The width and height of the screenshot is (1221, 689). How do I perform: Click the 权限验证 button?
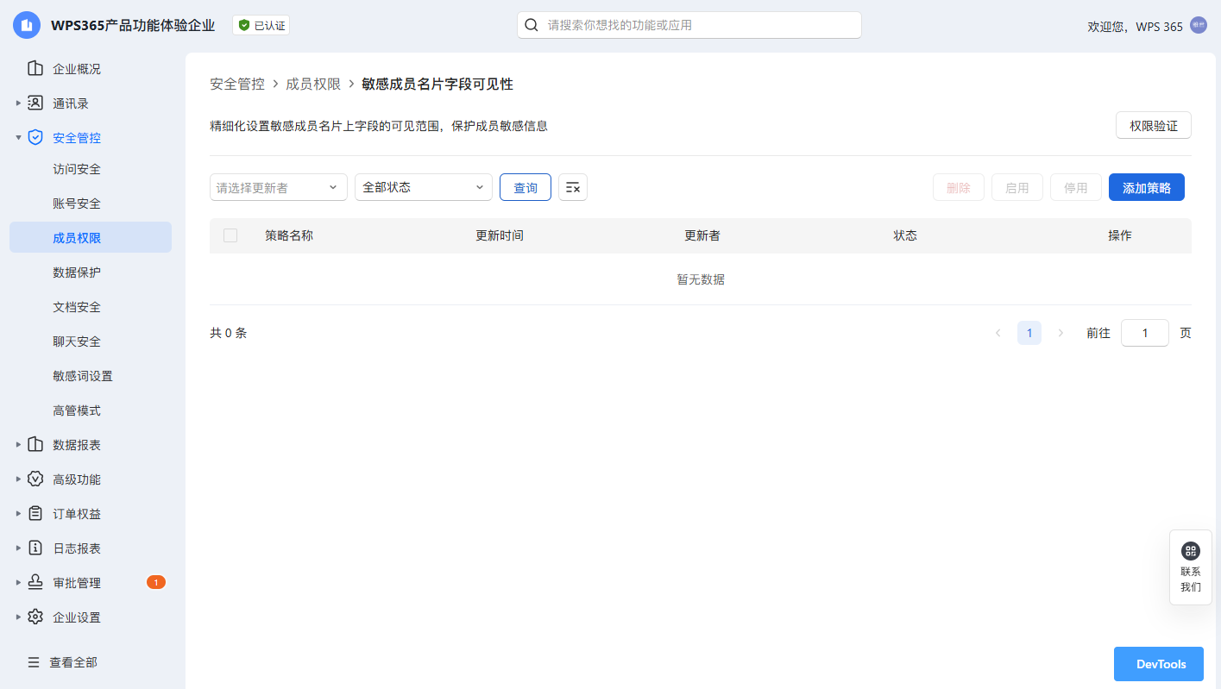pyautogui.click(x=1153, y=125)
